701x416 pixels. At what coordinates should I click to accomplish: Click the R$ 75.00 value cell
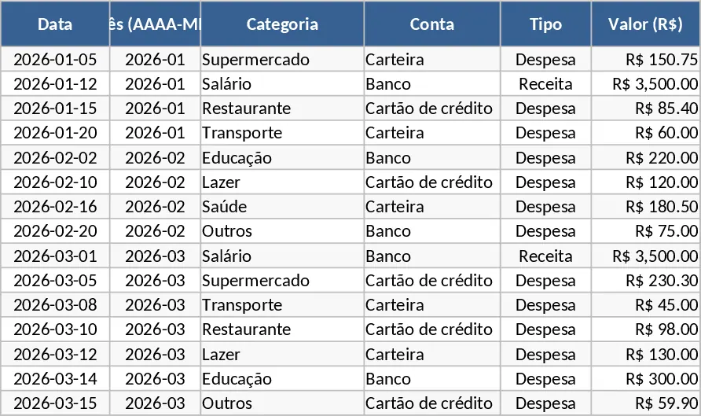(645, 231)
